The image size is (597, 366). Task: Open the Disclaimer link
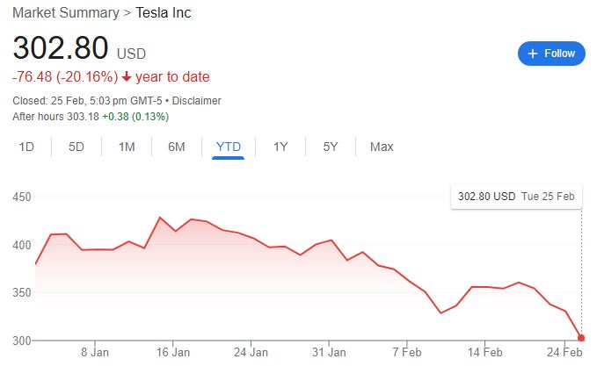(x=197, y=101)
